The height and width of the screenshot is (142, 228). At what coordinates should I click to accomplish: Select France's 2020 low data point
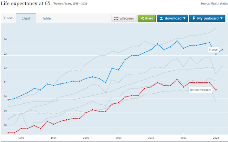point(216,54)
